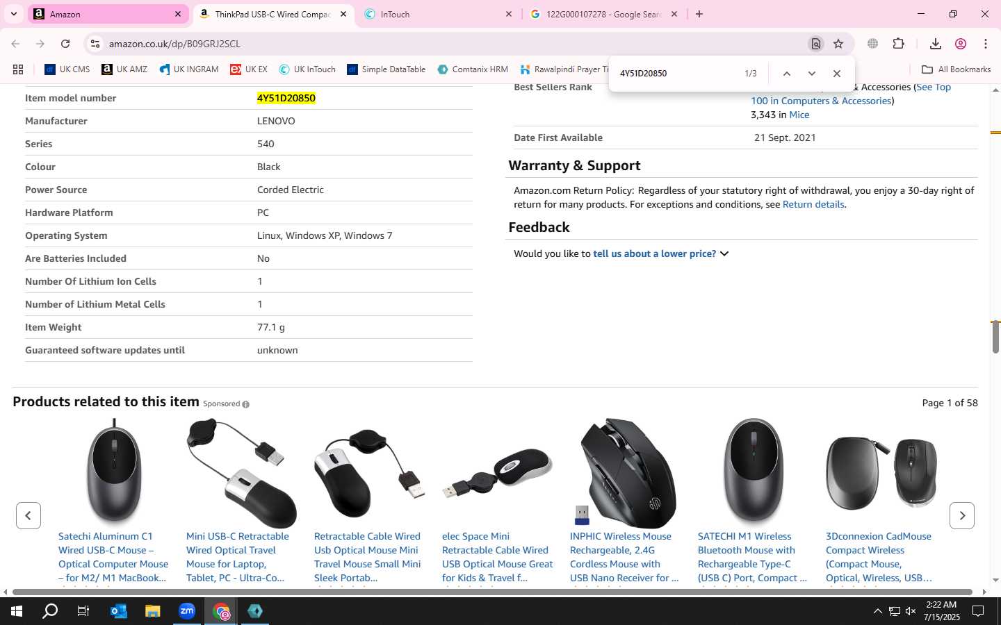
Task: Open Outlook from taskbar
Action: tap(118, 611)
